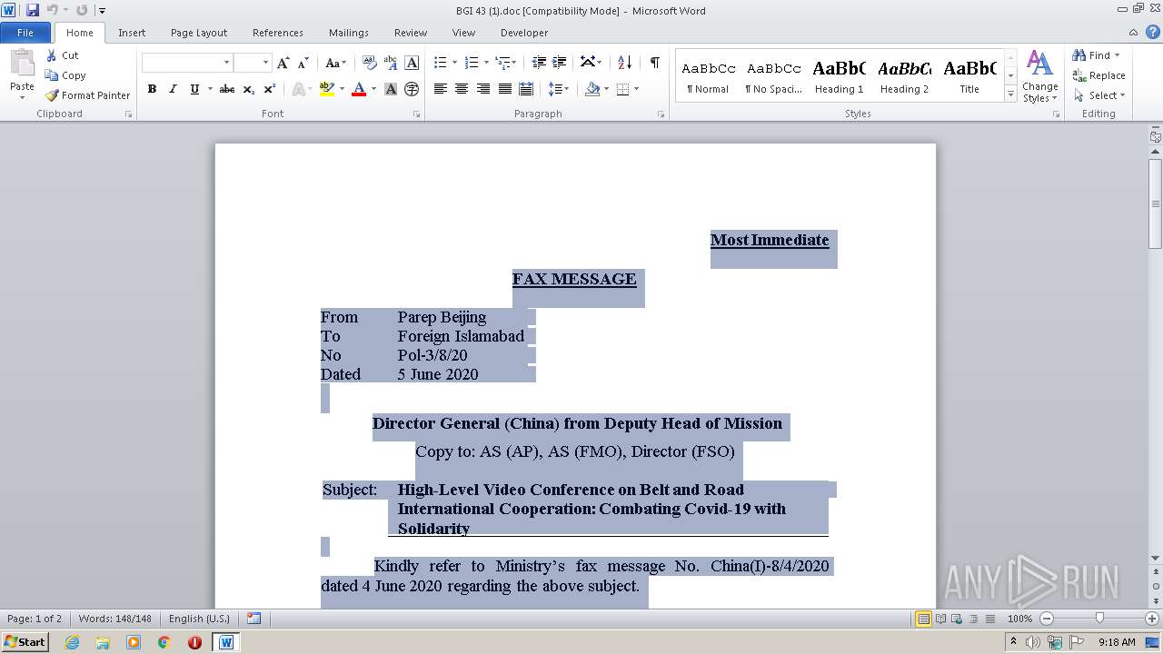Open Word Help question mark icon
Viewport: 1163px width, 654px height.
point(1154,32)
